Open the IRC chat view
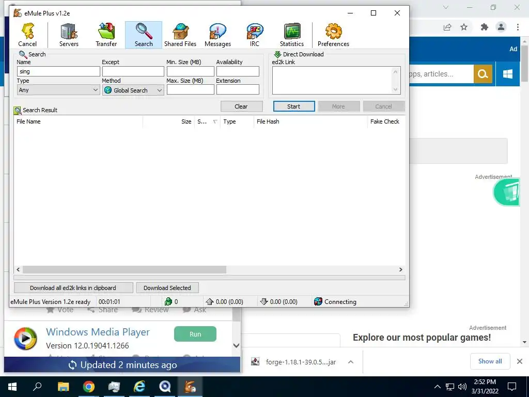 [x=255, y=35]
